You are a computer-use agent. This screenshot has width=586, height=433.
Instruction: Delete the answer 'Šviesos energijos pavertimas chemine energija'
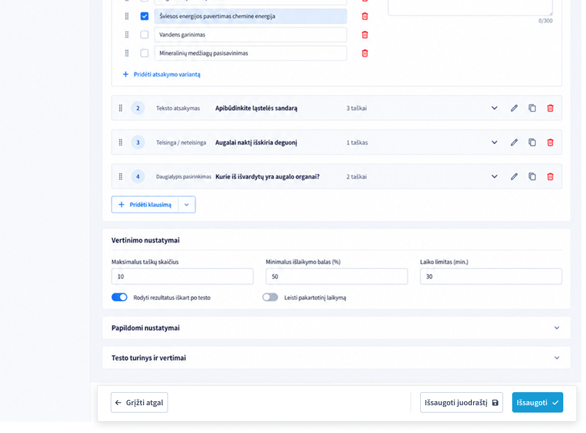point(365,16)
